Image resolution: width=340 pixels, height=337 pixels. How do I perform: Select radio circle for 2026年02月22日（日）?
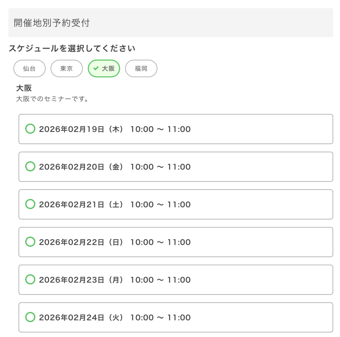tap(30, 242)
